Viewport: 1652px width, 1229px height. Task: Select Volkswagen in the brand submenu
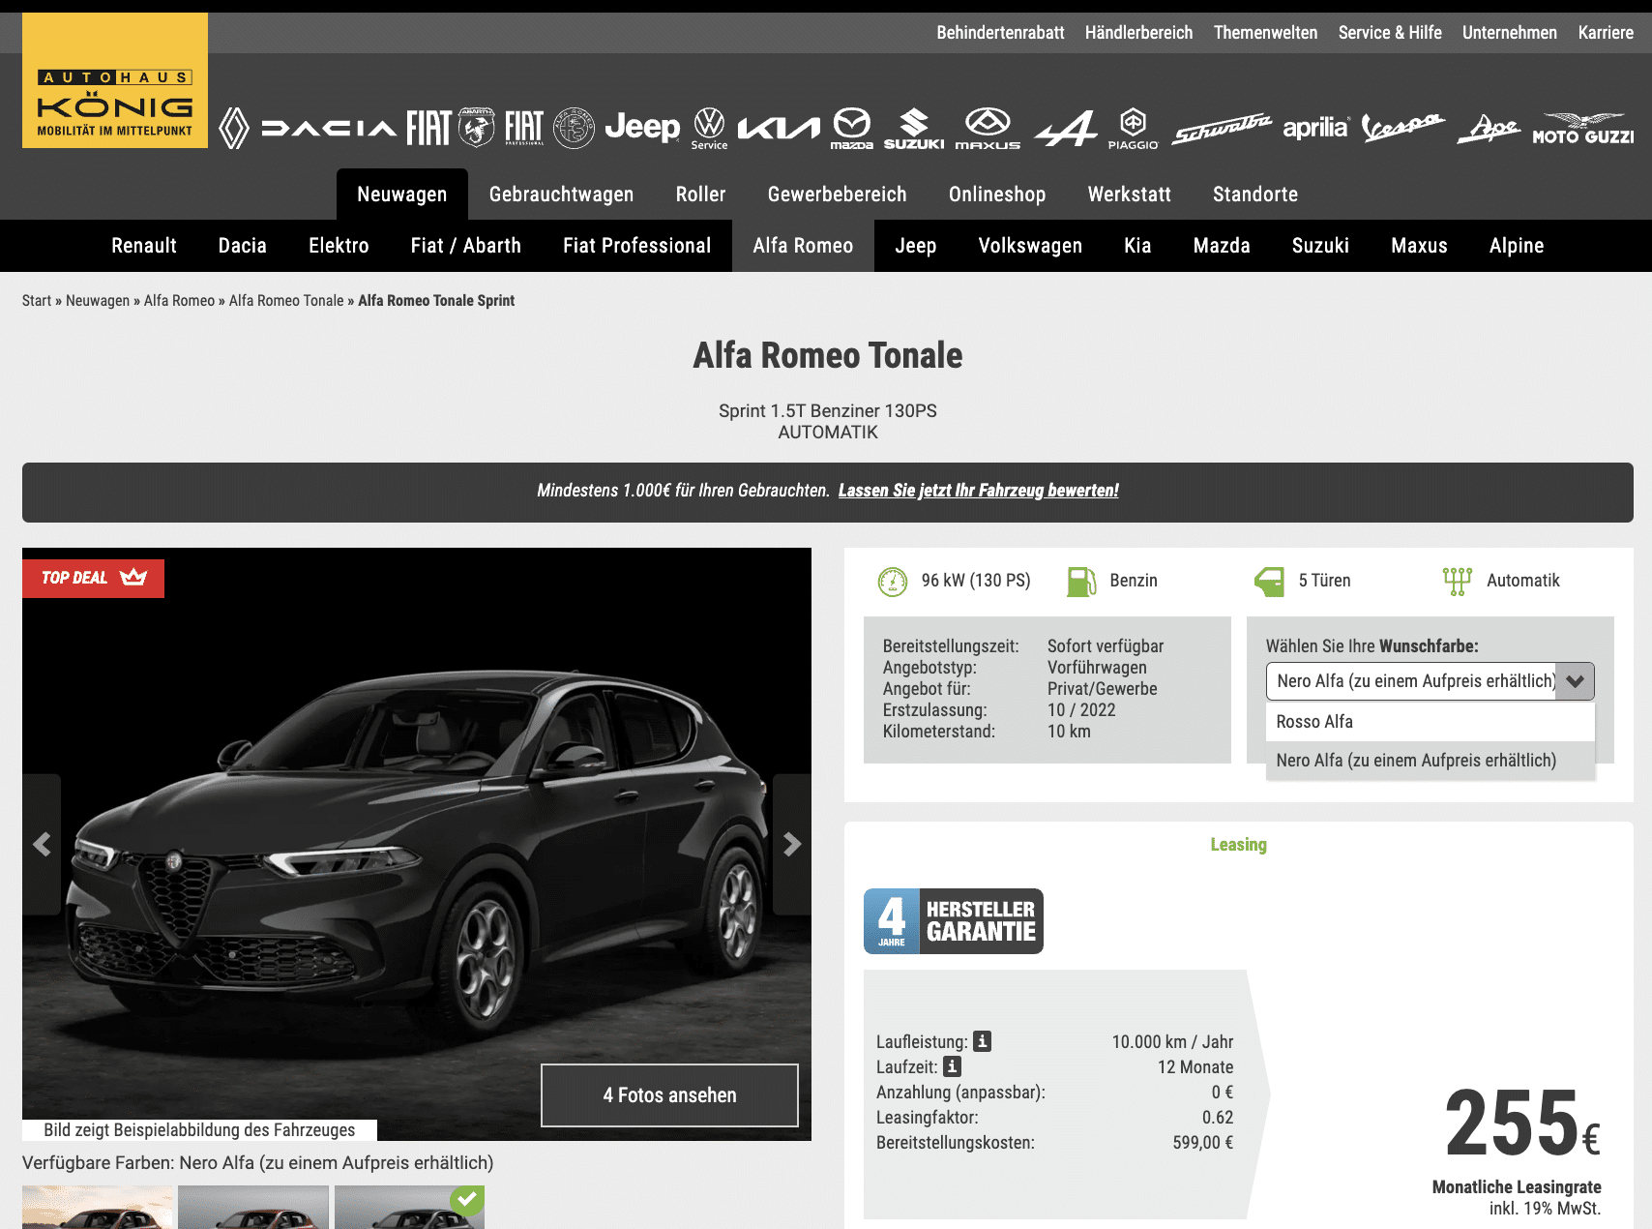pos(1030,246)
